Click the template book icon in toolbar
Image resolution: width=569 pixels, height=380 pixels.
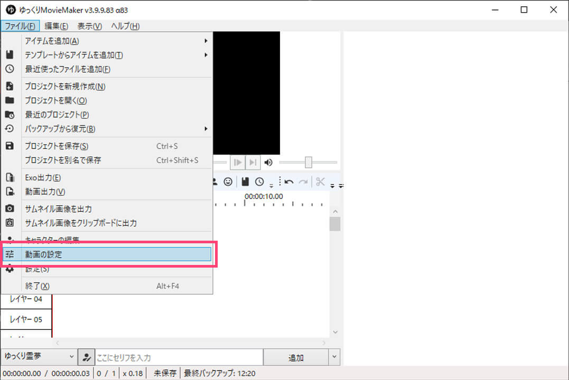click(x=245, y=182)
